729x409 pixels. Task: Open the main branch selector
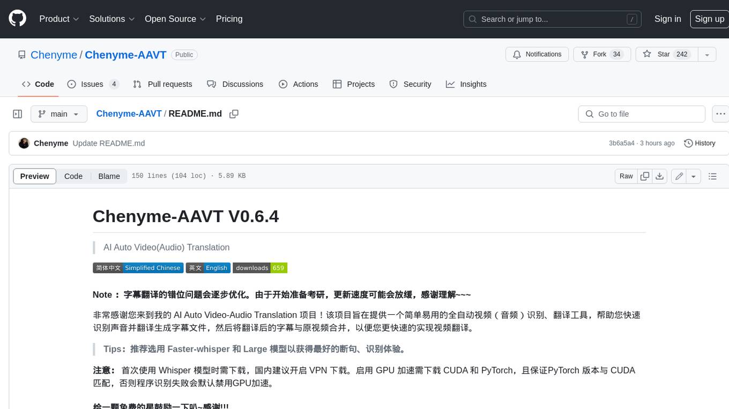(59, 114)
